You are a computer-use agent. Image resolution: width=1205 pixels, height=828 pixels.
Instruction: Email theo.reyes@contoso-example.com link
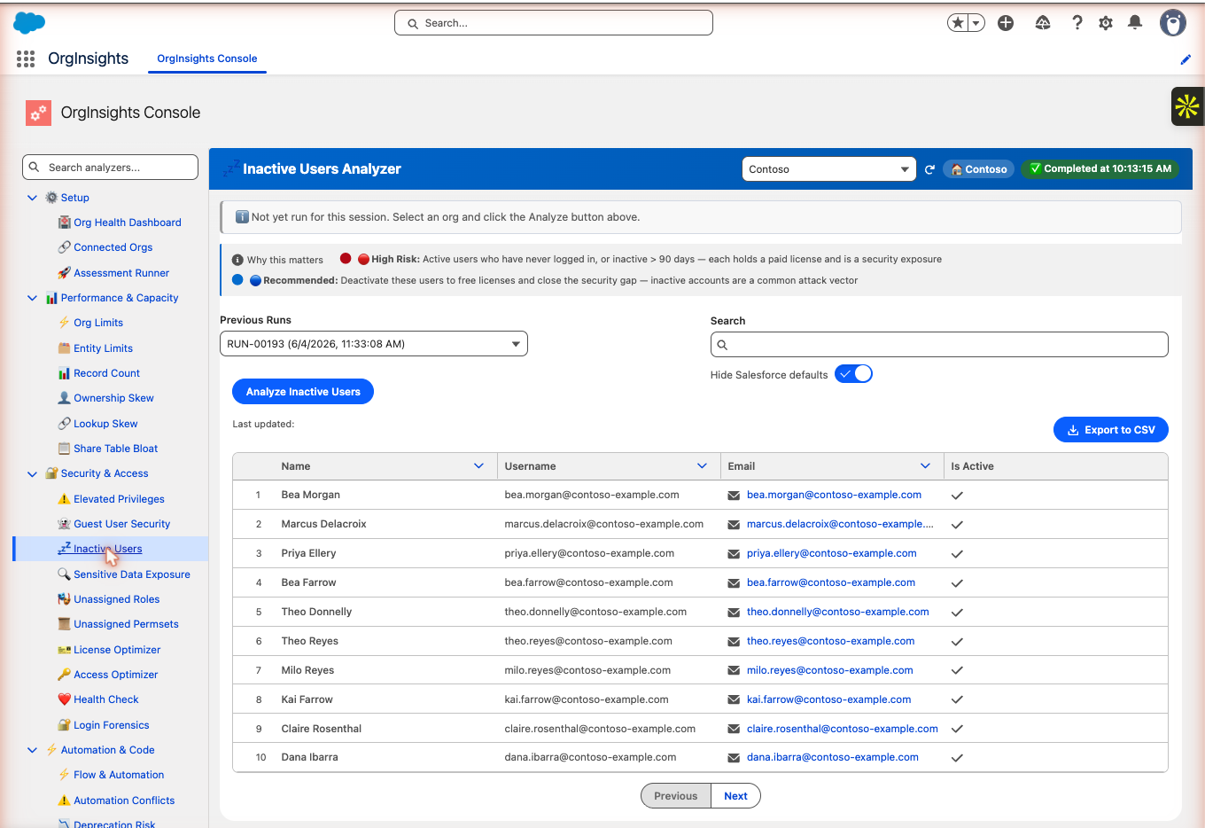pyautogui.click(x=830, y=641)
